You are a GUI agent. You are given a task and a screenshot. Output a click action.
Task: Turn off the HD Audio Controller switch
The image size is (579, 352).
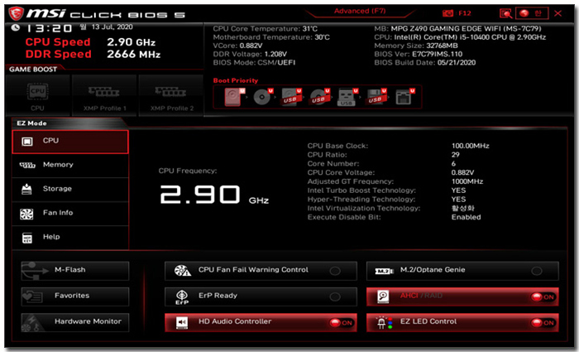(x=342, y=322)
